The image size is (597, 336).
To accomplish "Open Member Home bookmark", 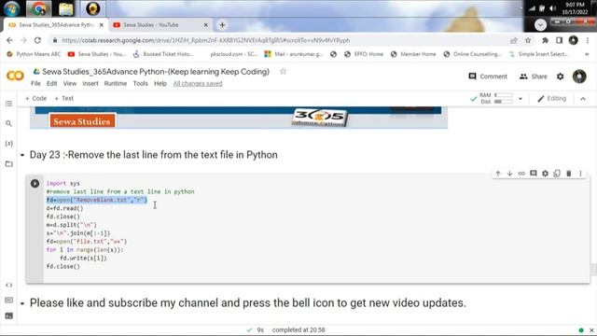I will (x=413, y=54).
